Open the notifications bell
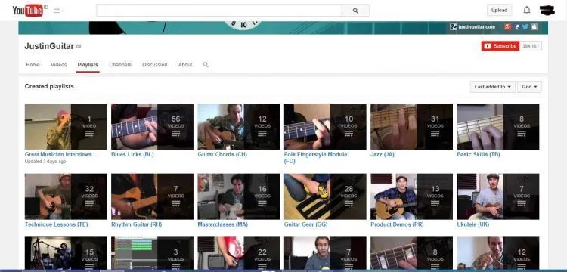This screenshot has height=272, width=567. pos(527,10)
